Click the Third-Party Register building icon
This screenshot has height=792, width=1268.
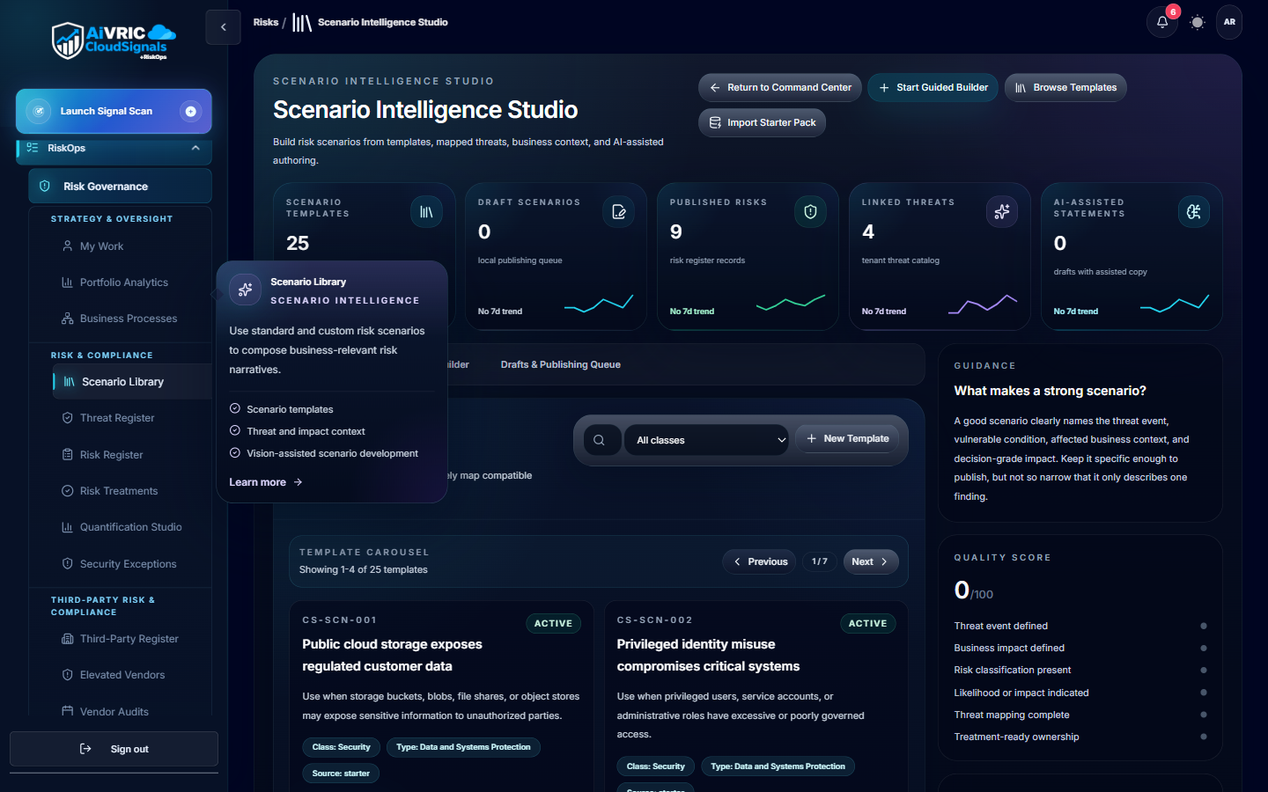coord(67,639)
